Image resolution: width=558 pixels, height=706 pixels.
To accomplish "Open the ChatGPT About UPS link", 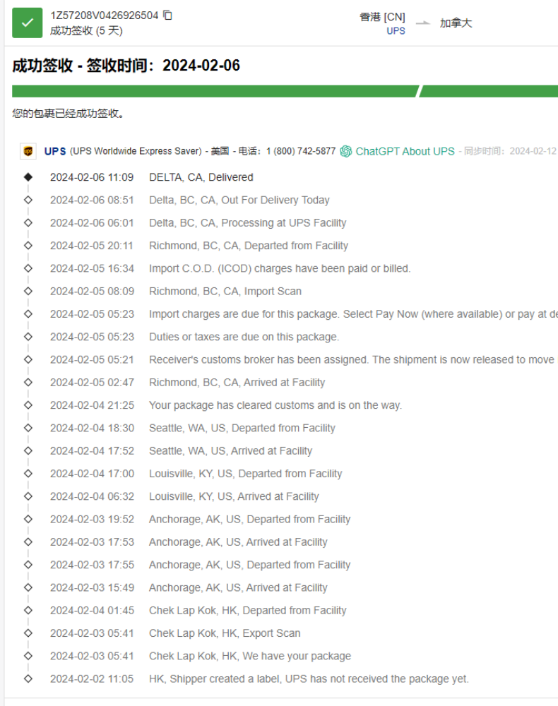I will click(405, 151).
